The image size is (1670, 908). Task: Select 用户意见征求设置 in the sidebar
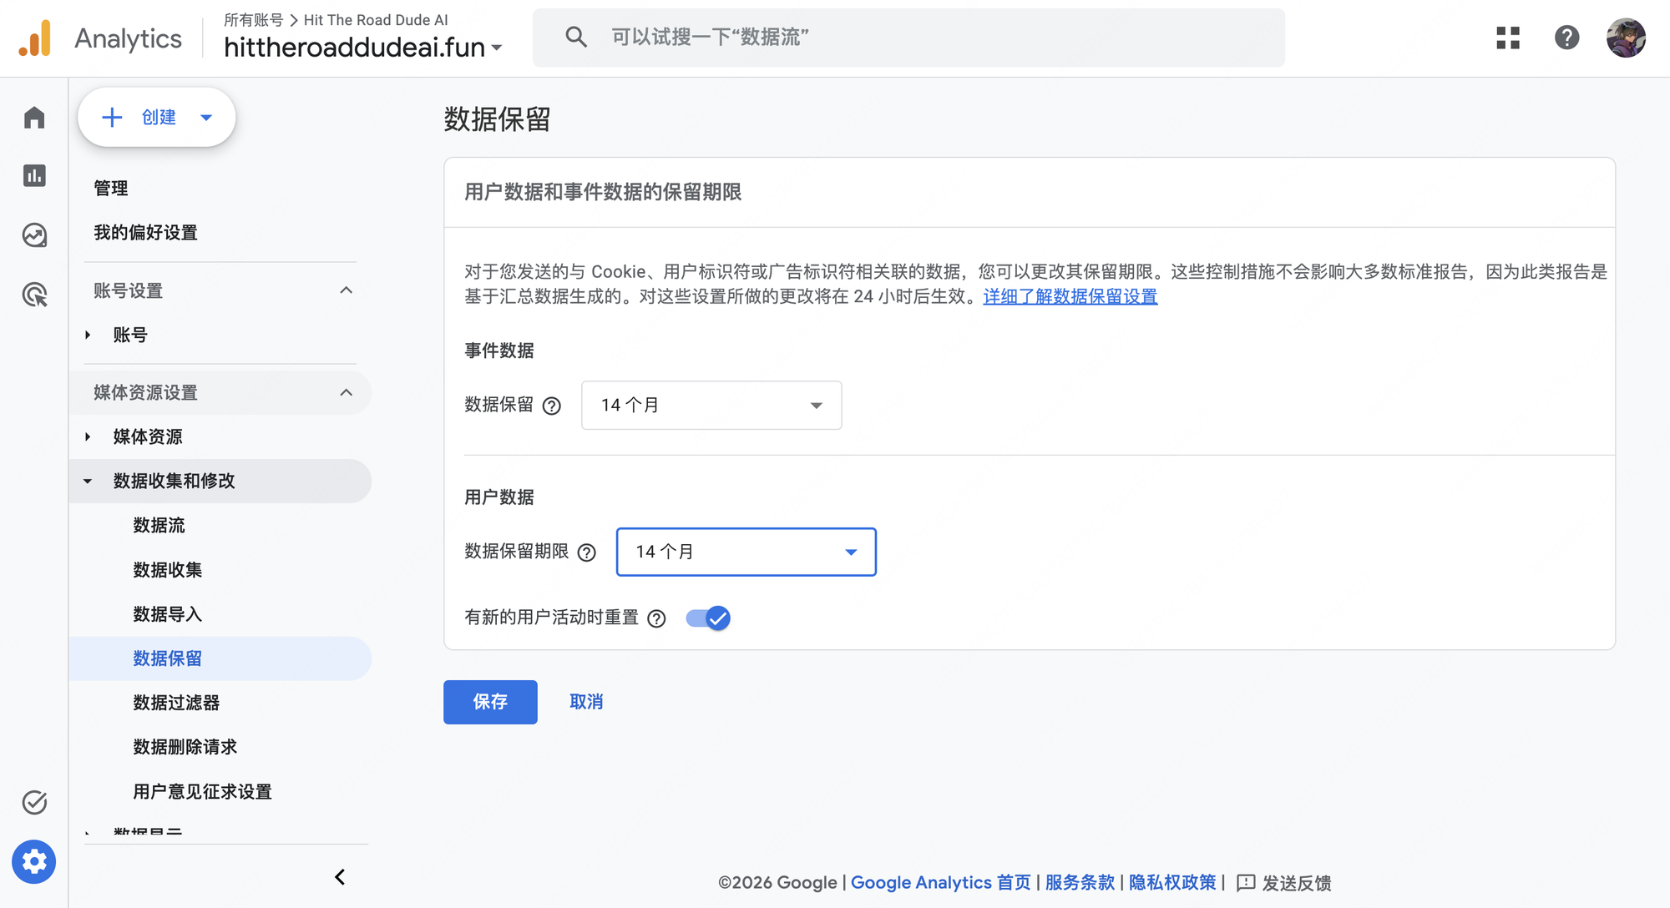pos(203,791)
